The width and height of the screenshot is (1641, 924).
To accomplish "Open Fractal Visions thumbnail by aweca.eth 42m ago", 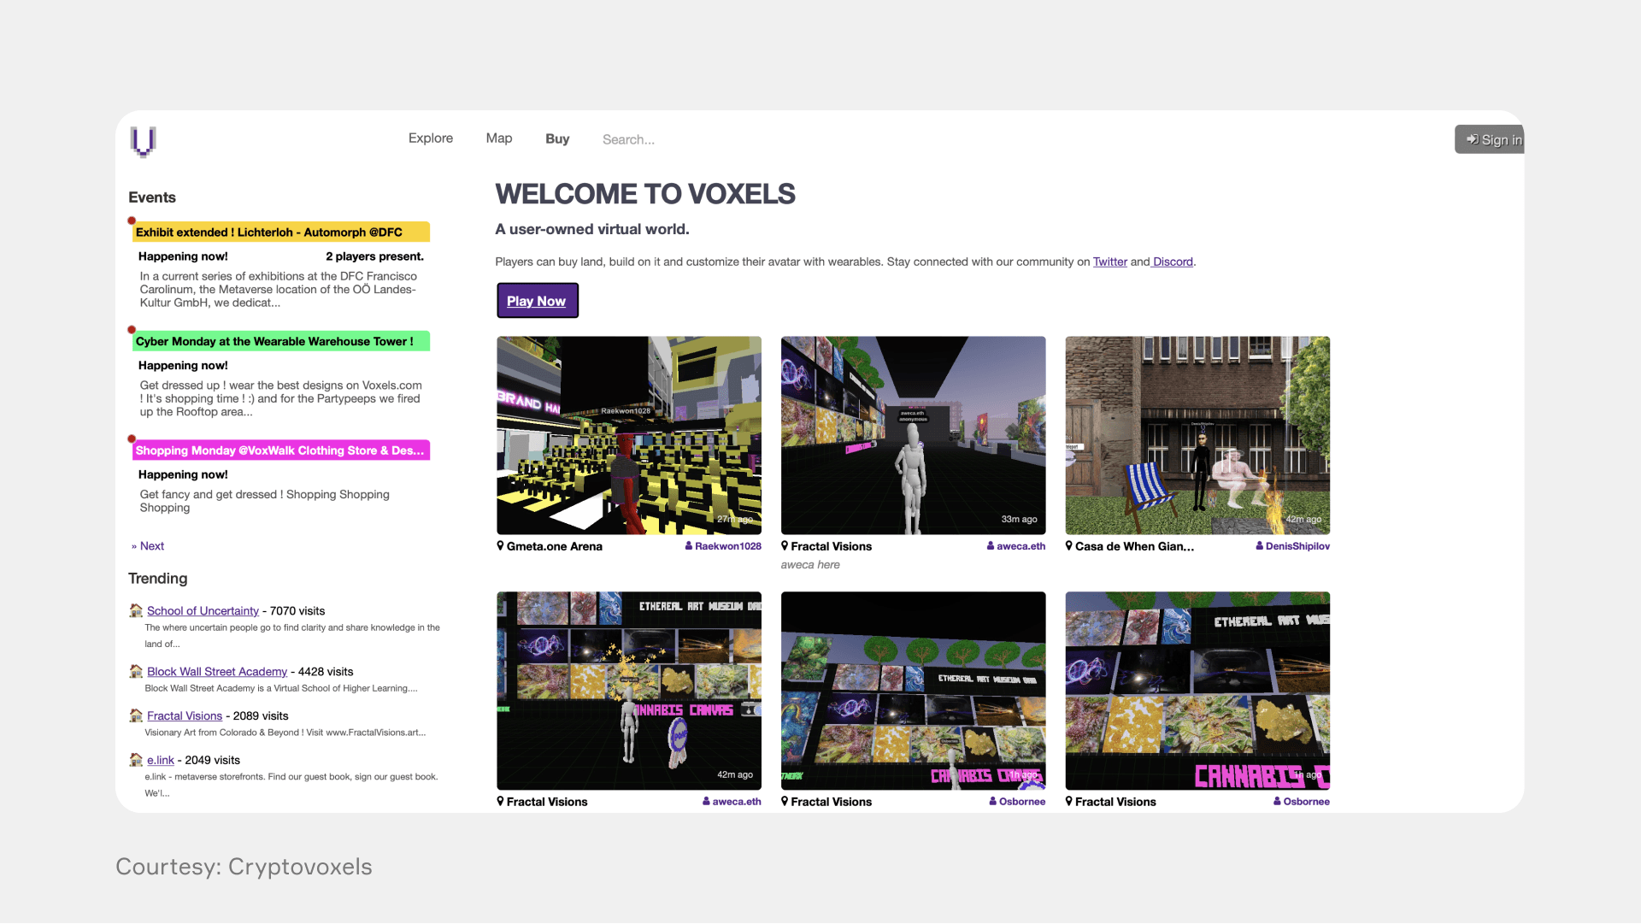I will (629, 691).
